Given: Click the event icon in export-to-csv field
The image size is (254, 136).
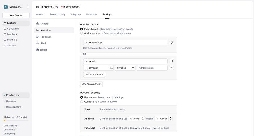Looking at the screenshot, I should (86, 43).
